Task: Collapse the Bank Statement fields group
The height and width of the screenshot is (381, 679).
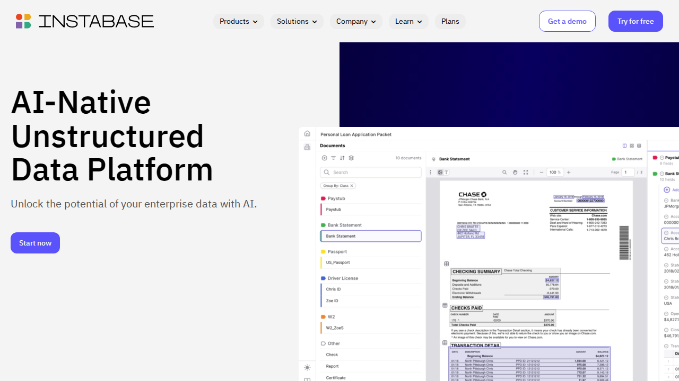Action: point(662,174)
